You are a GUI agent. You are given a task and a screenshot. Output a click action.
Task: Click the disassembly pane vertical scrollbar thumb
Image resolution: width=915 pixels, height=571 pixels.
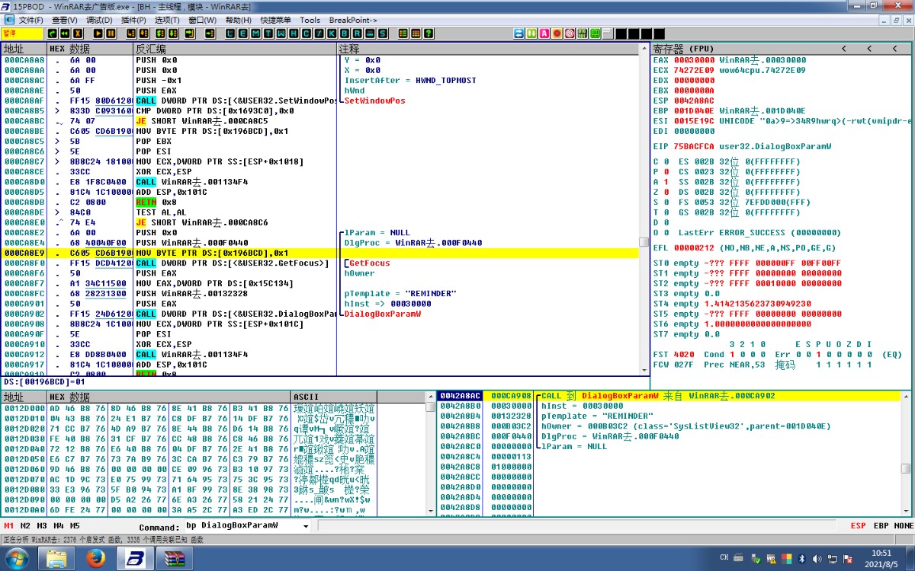tap(644, 243)
